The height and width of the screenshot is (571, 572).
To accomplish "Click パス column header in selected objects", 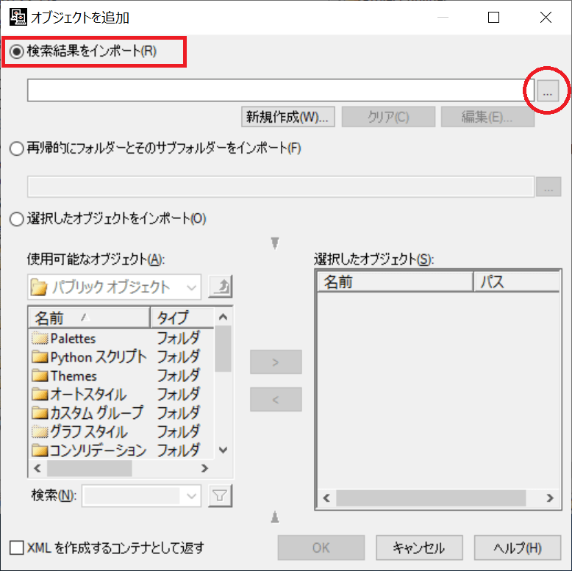I will [x=517, y=281].
